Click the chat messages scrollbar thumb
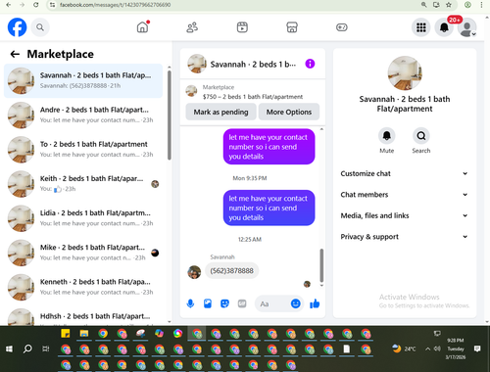The height and width of the screenshot is (372, 490). (321, 265)
